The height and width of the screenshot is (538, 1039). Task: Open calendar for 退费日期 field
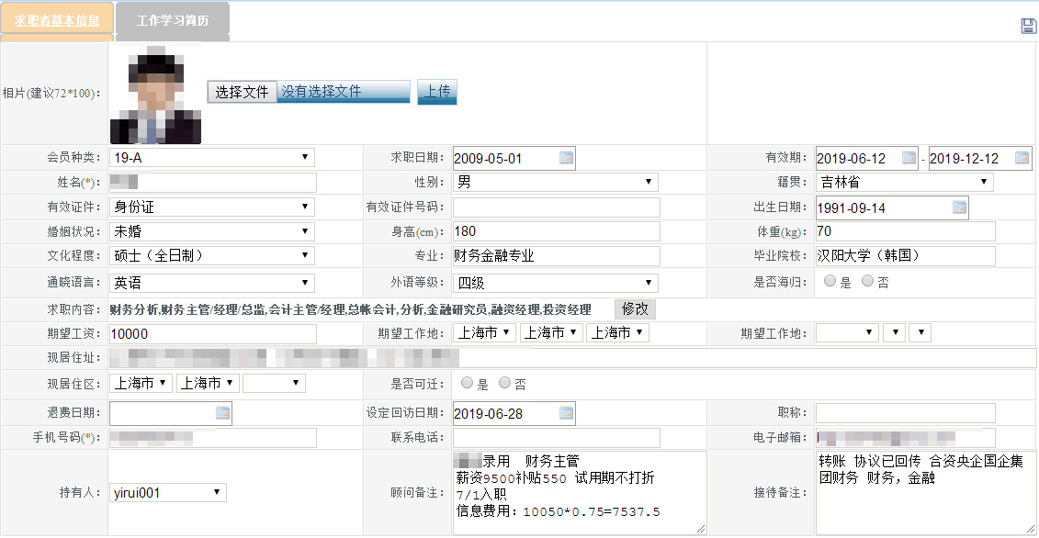pyautogui.click(x=222, y=413)
